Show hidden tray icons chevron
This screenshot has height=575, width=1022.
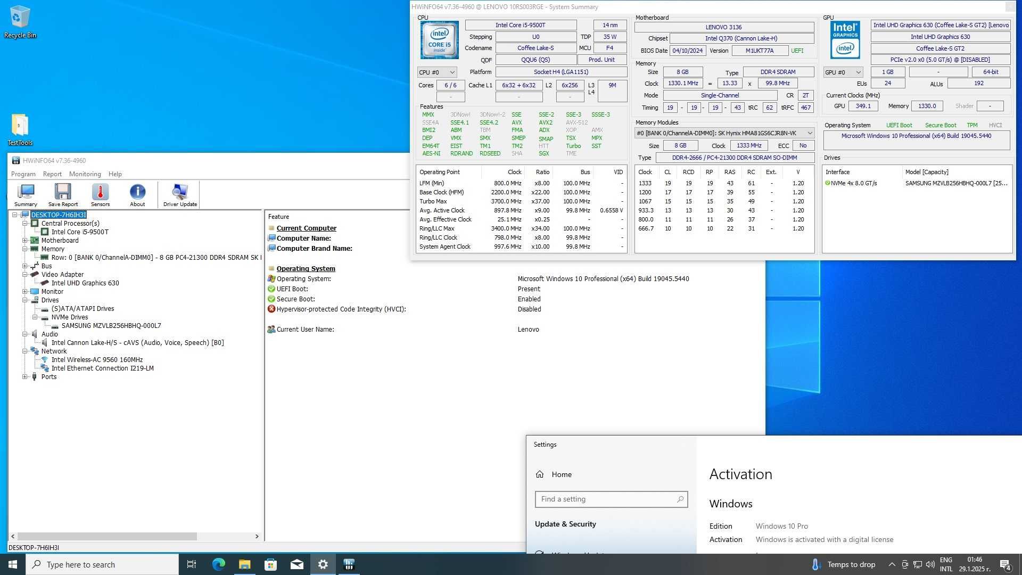[892, 564]
